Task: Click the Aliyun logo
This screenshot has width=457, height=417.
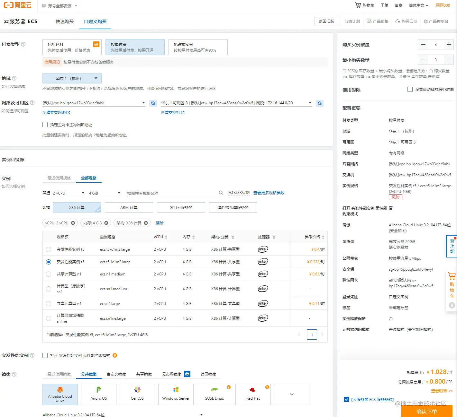Action: (17, 5)
